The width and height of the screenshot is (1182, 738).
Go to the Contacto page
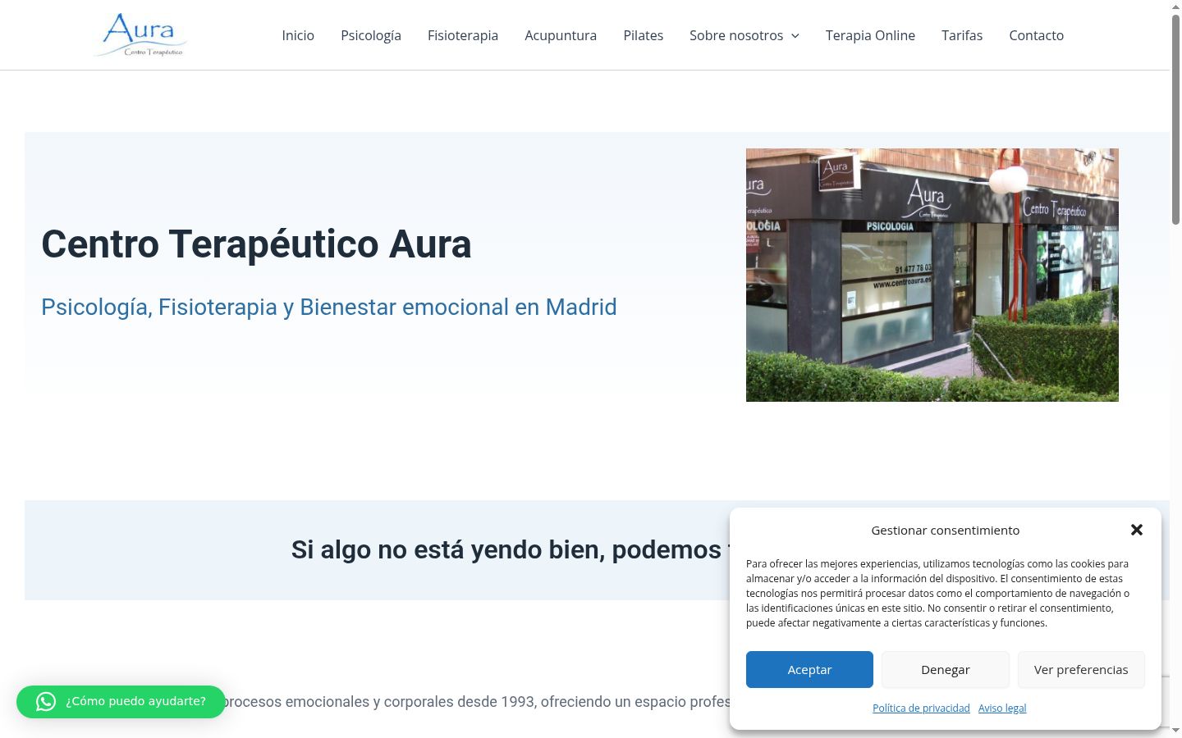click(1036, 35)
